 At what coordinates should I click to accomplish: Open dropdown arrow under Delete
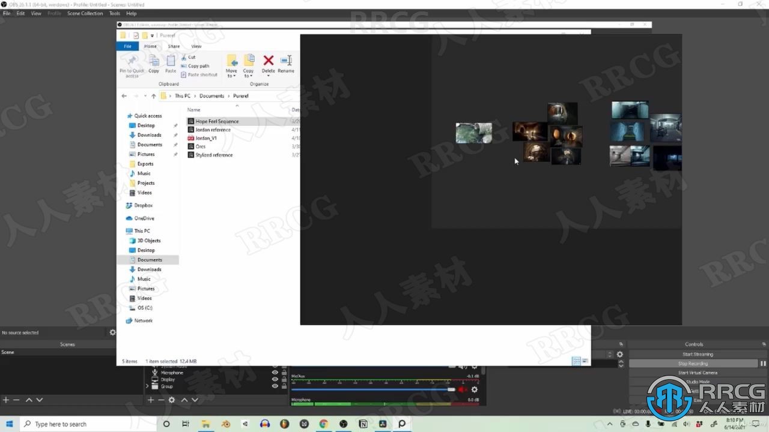269,76
